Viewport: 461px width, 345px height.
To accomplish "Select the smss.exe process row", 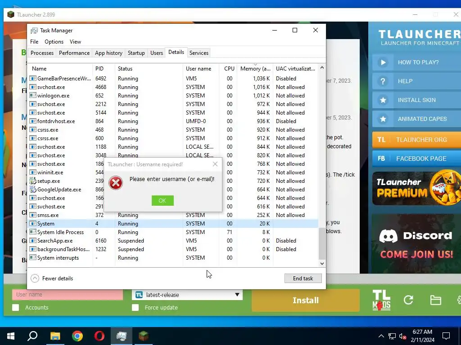I will [173, 215].
